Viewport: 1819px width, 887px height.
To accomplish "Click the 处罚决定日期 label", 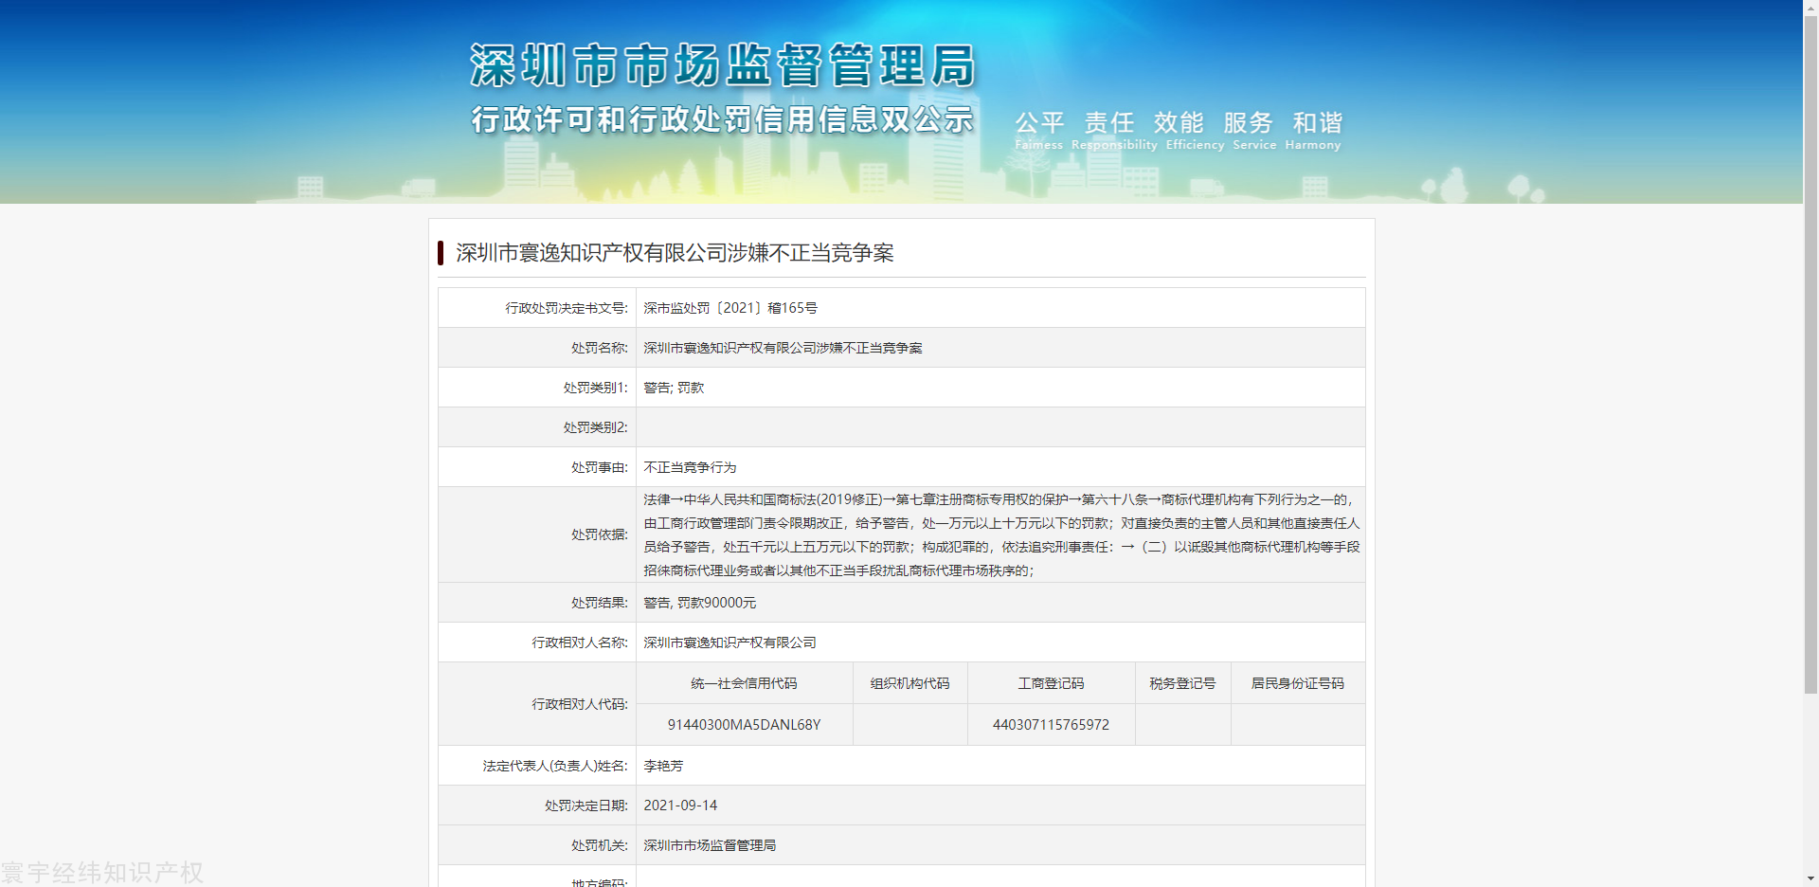I will tap(585, 806).
